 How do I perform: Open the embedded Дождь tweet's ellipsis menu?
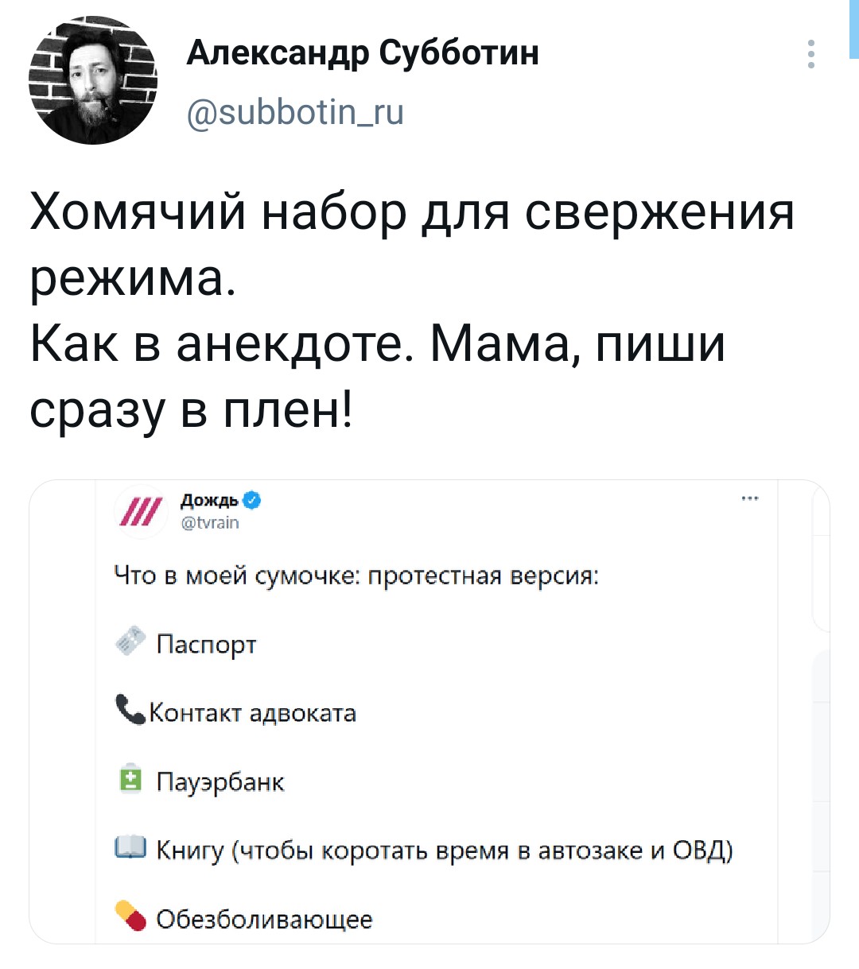(x=749, y=499)
